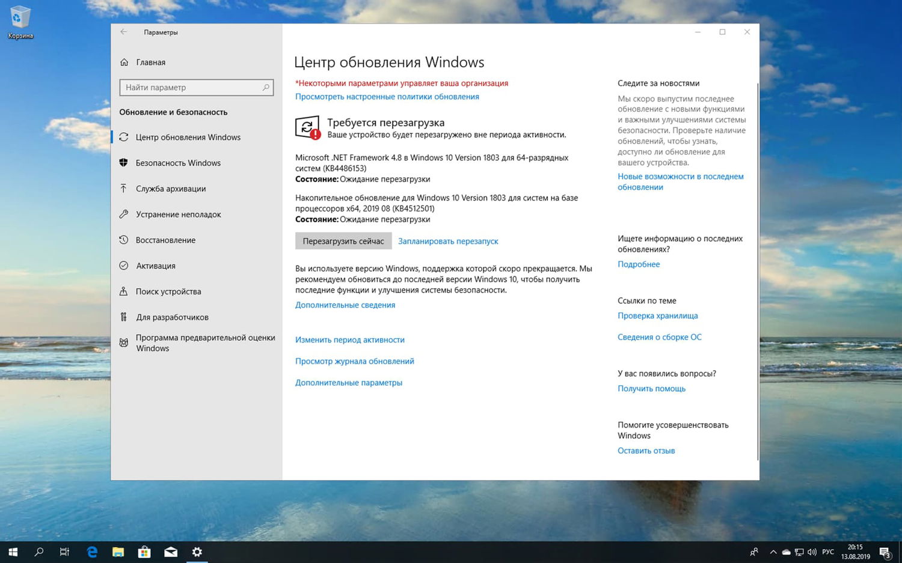902x563 pixels.
Task: Select the Поиск устройства icon
Action: point(123,291)
